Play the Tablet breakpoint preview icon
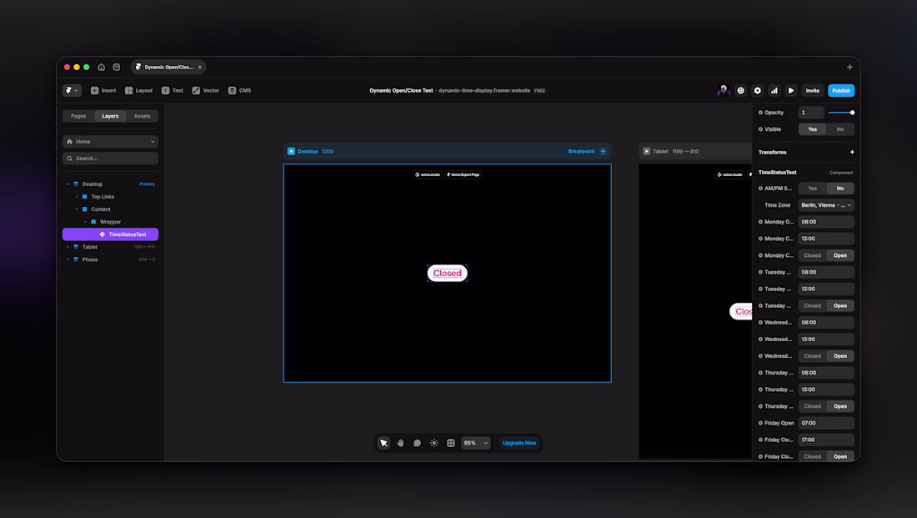The image size is (917, 518). point(647,152)
